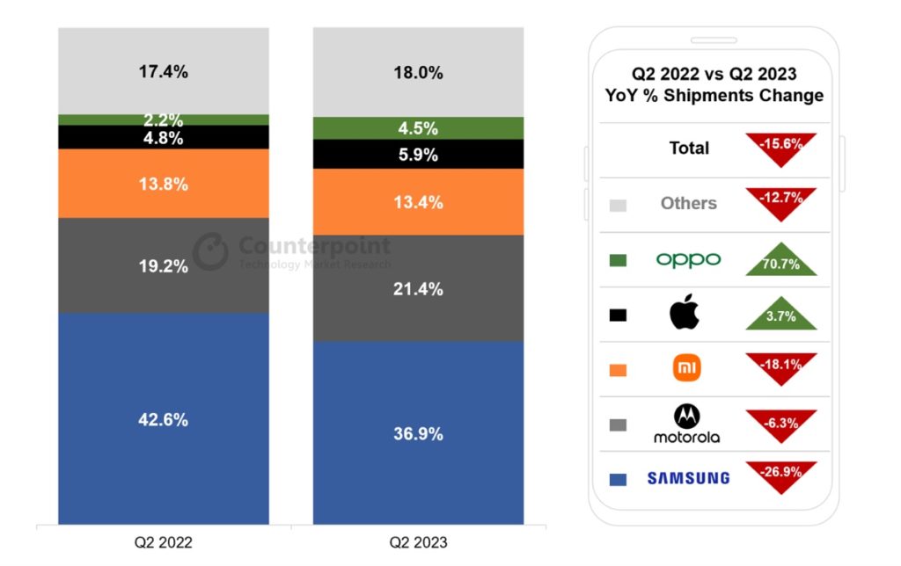
Task: Click the red -26.9% down triangle
Action: pyautogui.click(x=780, y=475)
